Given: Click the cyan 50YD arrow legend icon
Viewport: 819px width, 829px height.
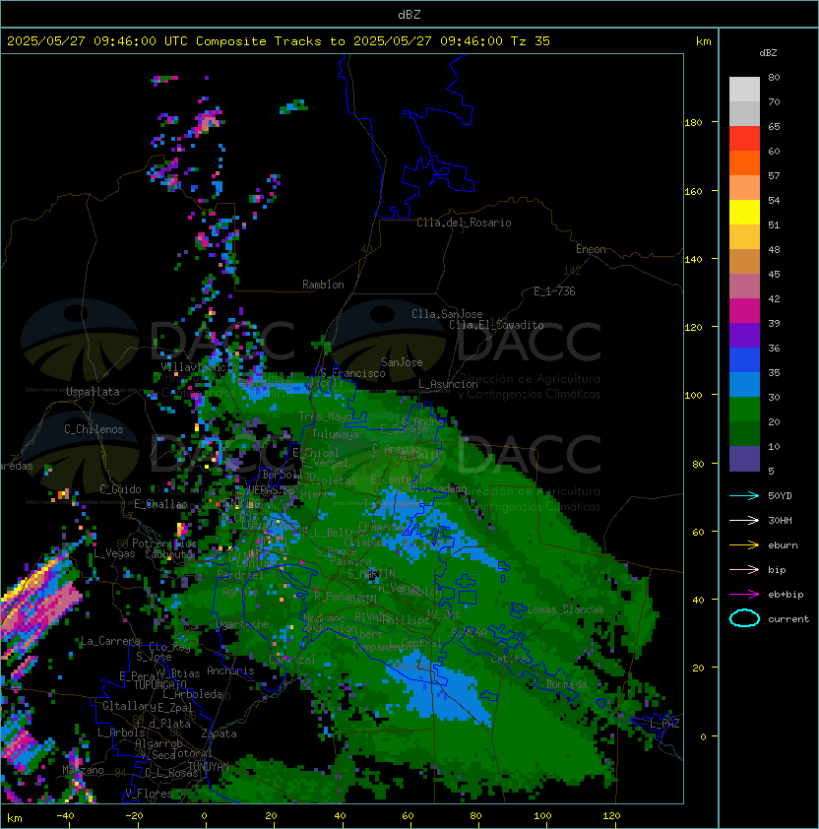Looking at the screenshot, I should coord(744,496).
